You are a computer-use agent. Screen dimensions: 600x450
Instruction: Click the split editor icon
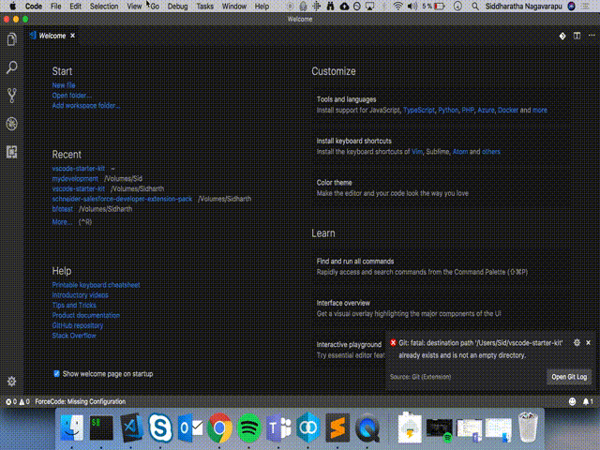tap(577, 36)
